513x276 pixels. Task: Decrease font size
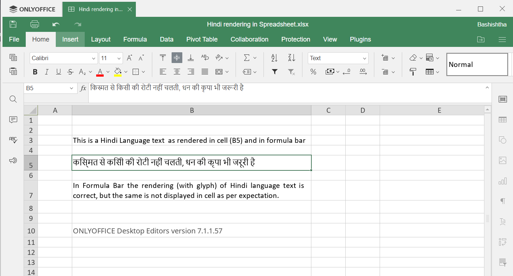tap(141, 58)
